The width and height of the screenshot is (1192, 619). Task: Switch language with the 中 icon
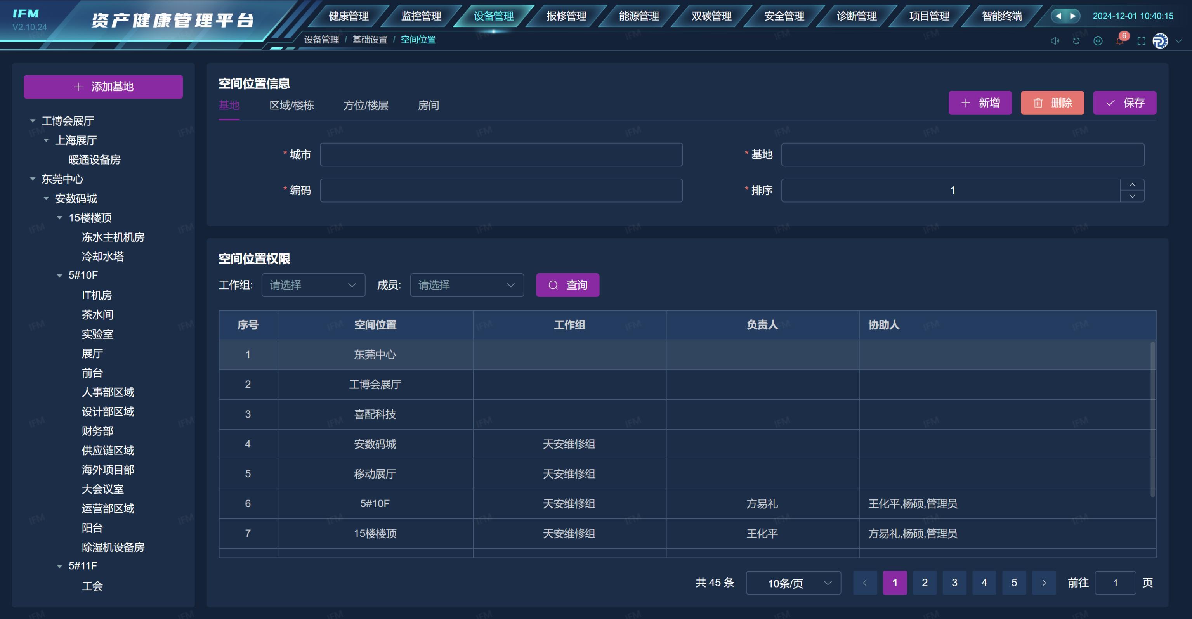[1098, 41]
